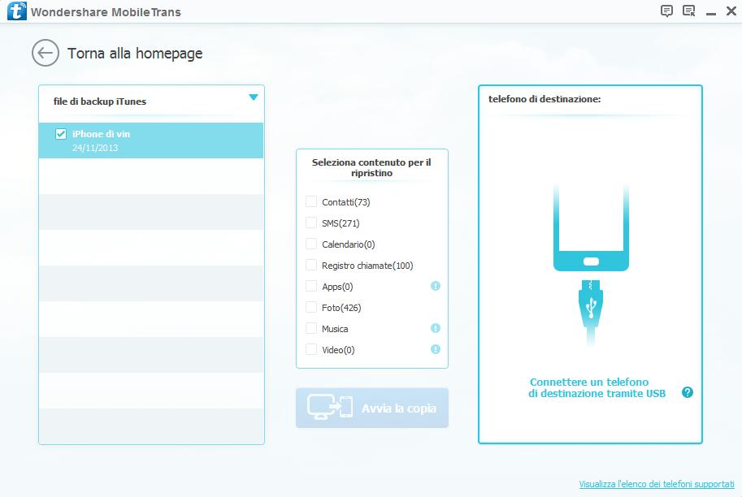Viewport: 742px width, 497px height.
Task: Open the feedback chat icon in title bar
Action: pyautogui.click(x=666, y=11)
